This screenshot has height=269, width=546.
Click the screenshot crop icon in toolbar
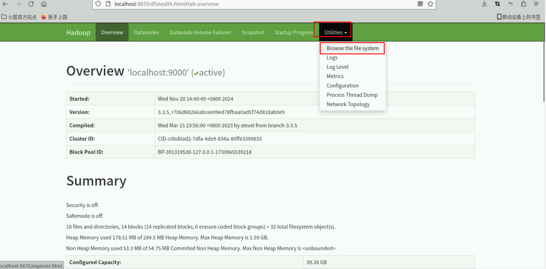(x=497, y=4)
